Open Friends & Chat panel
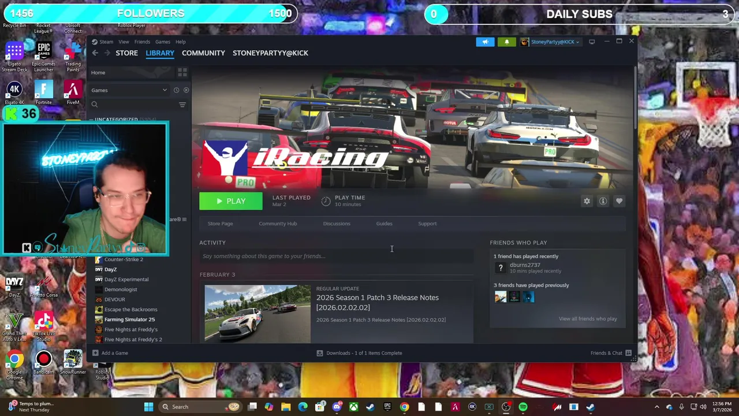Viewport: 739px width, 416px height. tap(611, 353)
